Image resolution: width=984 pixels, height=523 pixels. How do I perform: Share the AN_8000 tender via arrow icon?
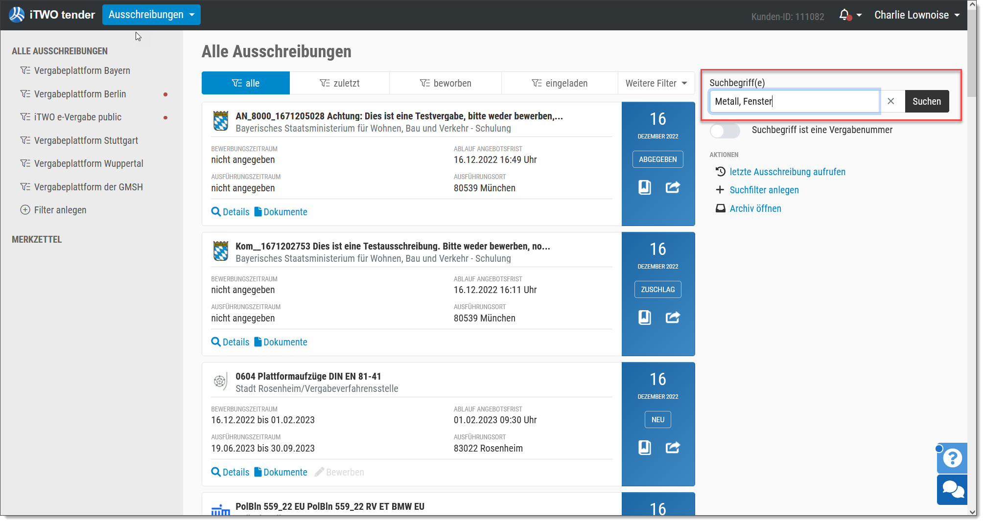click(673, 187)
